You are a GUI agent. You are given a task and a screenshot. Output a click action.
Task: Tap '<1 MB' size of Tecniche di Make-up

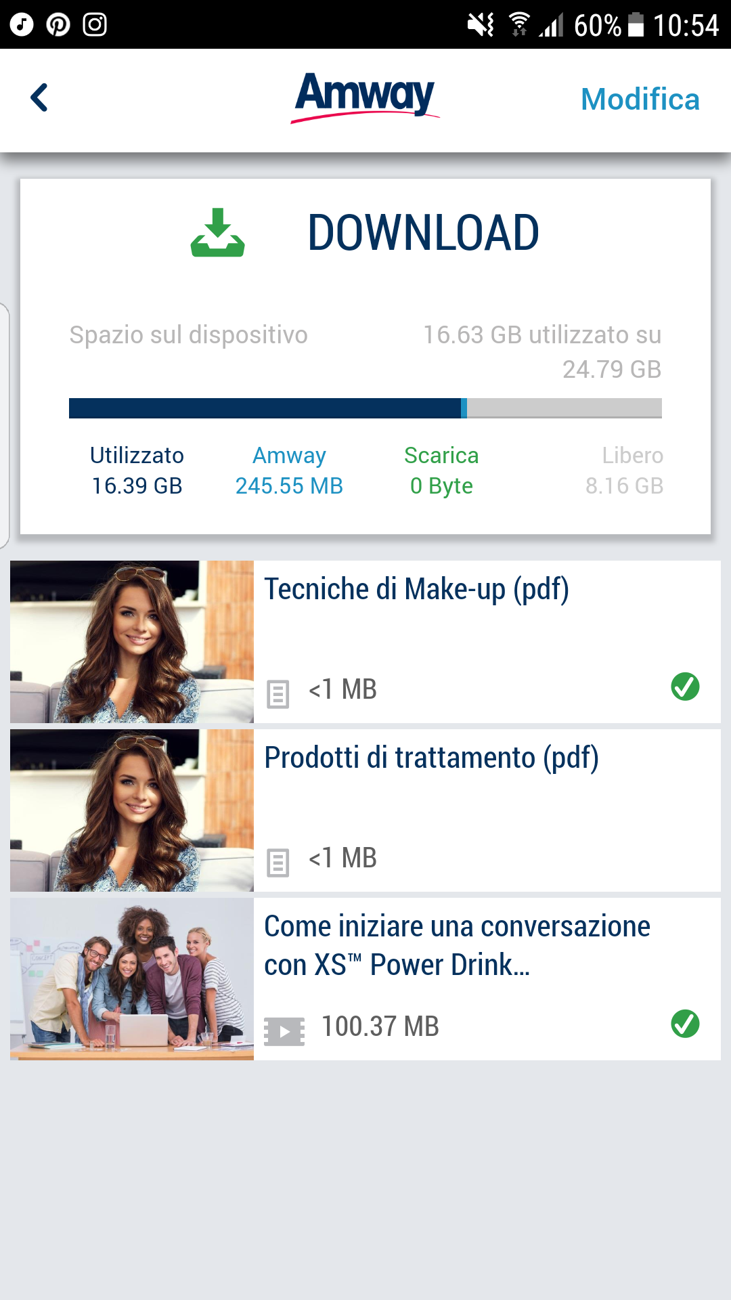tap(342, 689)
